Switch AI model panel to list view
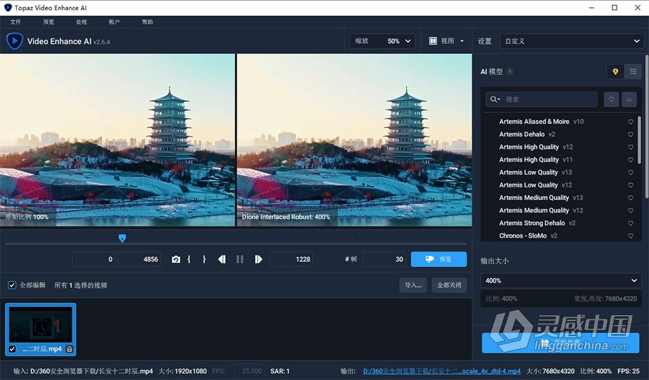The width and height of the screenshot is (649, 380). [633, 72]
